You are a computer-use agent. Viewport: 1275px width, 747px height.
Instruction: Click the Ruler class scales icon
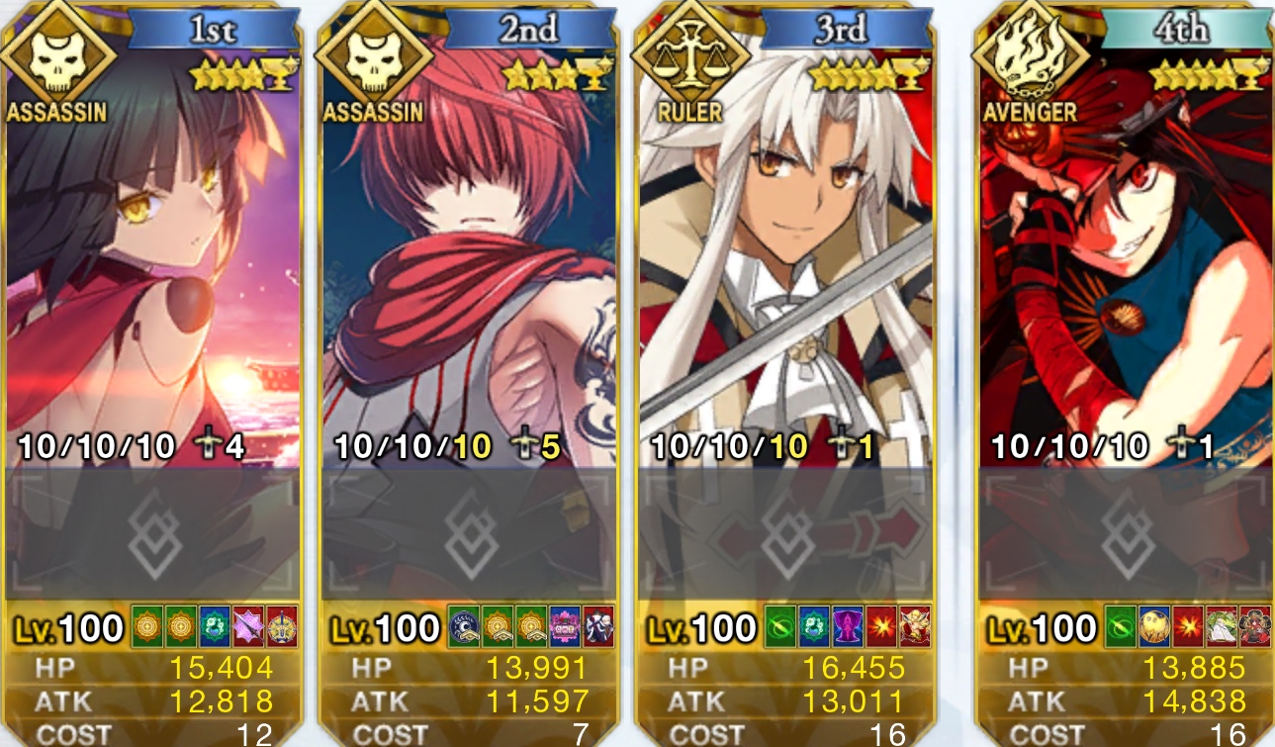(x=690, y=57)
